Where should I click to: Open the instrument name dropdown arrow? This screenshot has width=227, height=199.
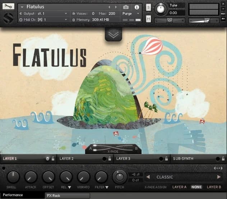pos(22,7)
